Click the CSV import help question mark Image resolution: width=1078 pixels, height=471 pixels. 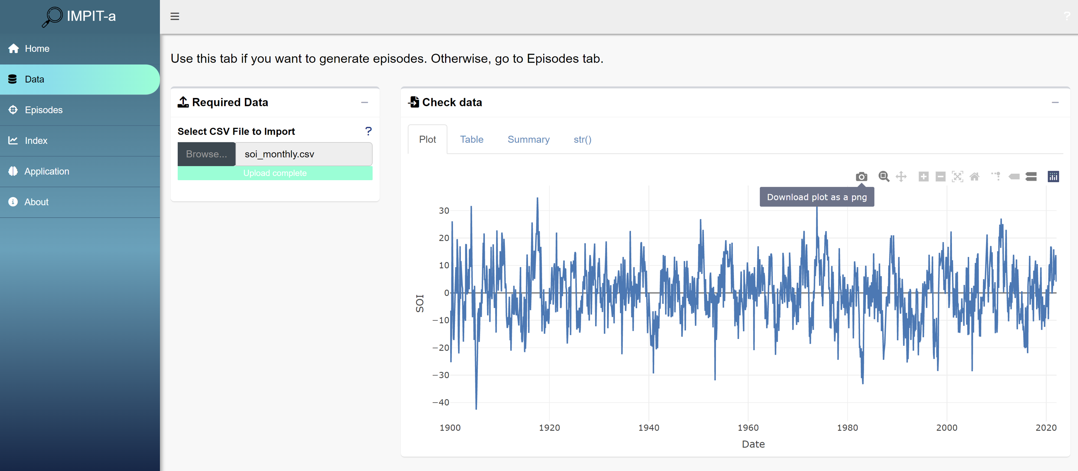click(x=368, y=131)
